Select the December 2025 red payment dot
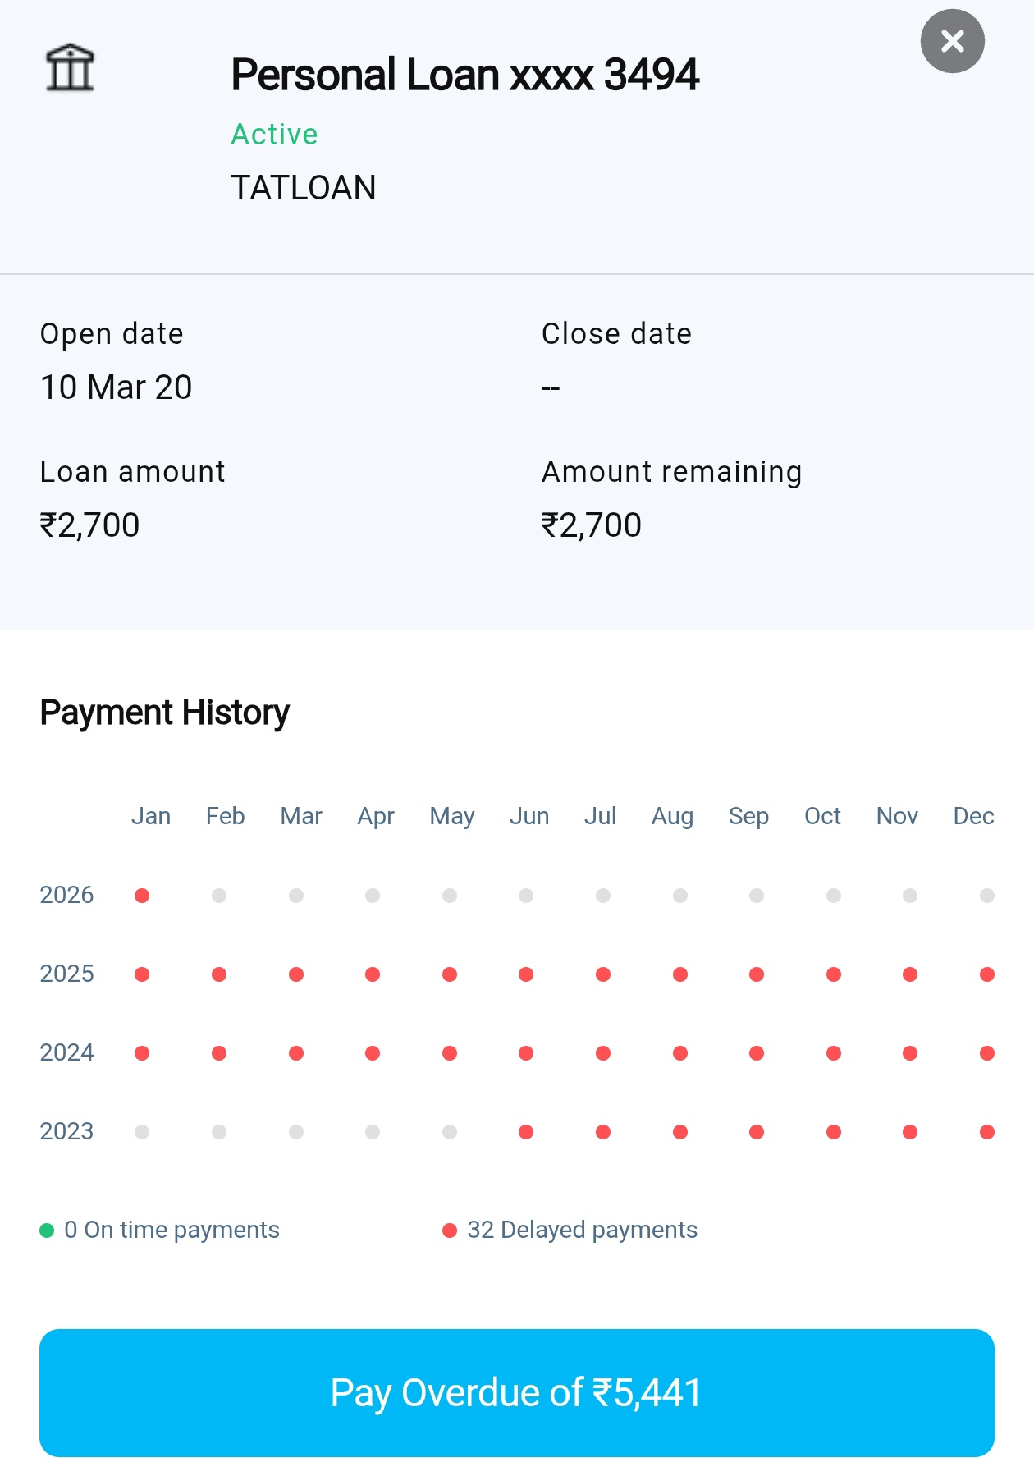The width and height of the screenshot is (1034, 1476). point(987,974)
